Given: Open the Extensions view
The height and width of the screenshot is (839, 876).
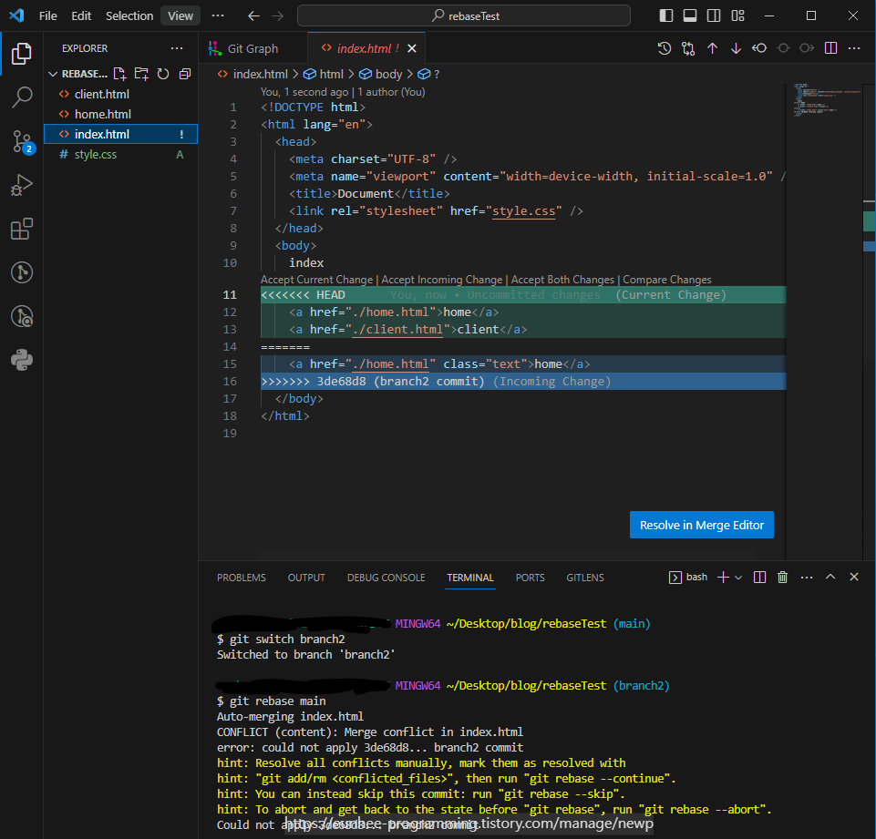Looking at the screenshot, I should (22, 229).
